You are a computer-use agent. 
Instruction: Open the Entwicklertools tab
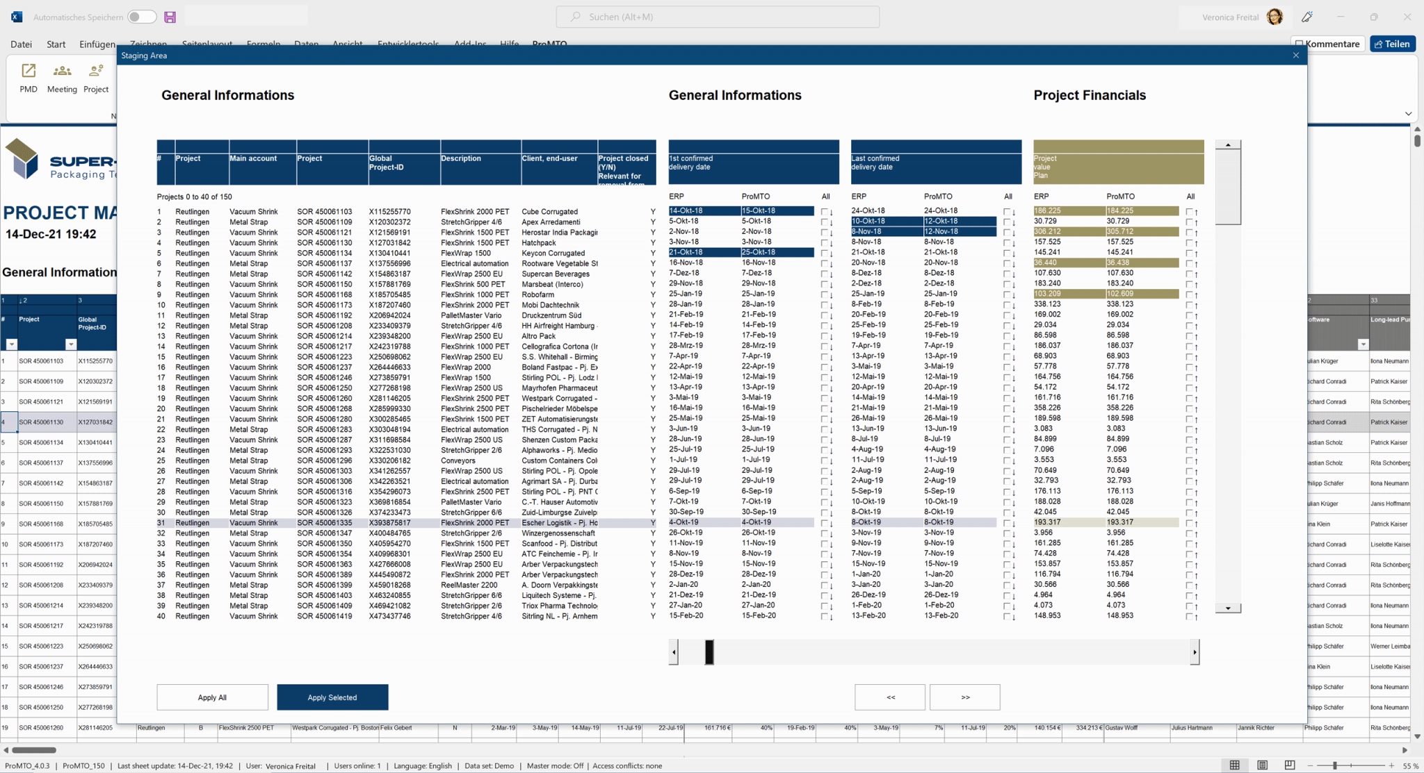coord(408,44)
